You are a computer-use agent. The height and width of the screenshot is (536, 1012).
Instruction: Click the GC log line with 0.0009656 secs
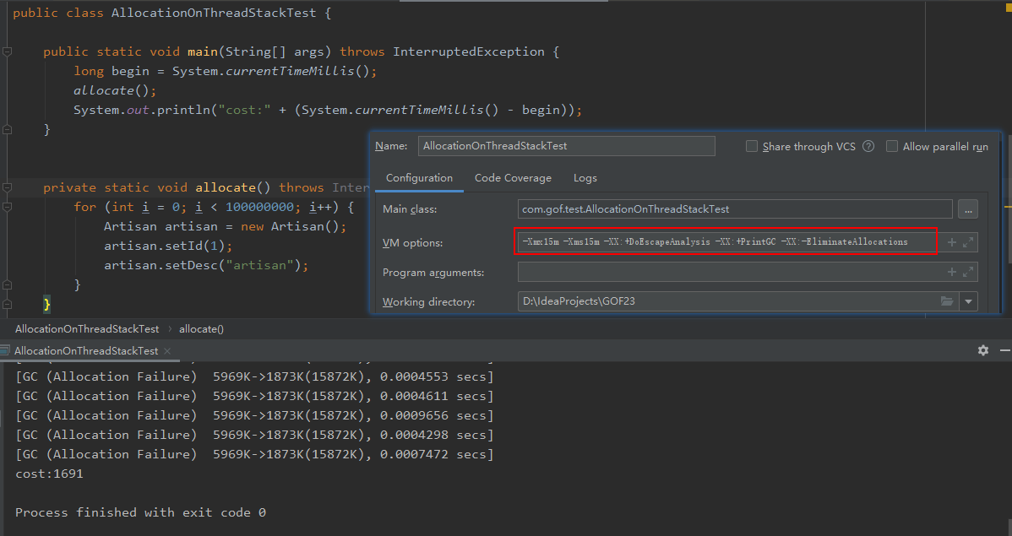(x=254, y=415)
